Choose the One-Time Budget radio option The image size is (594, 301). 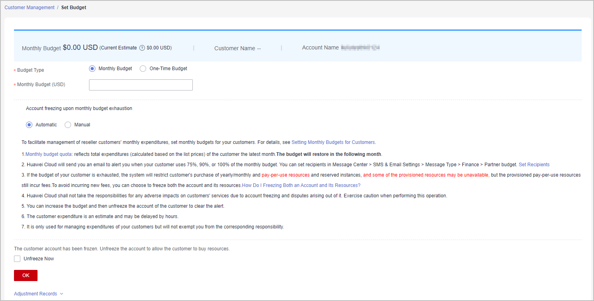pos(143,69)
